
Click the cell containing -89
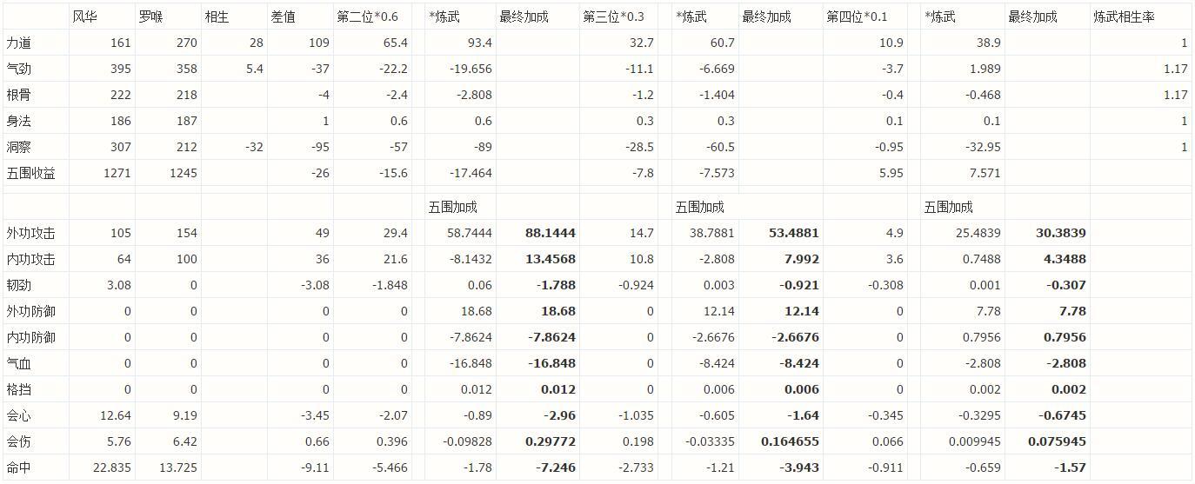[483, 147]
